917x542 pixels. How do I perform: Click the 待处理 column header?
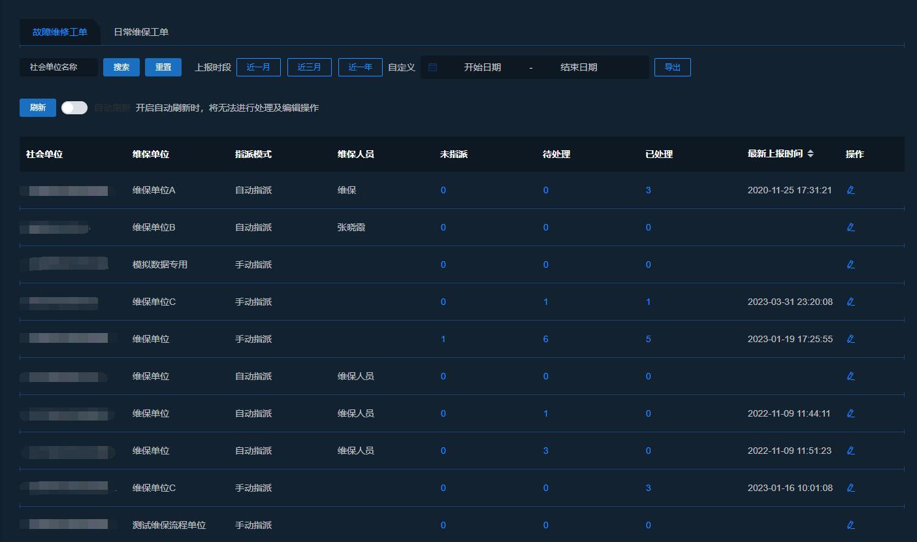(x=556, y=154)
